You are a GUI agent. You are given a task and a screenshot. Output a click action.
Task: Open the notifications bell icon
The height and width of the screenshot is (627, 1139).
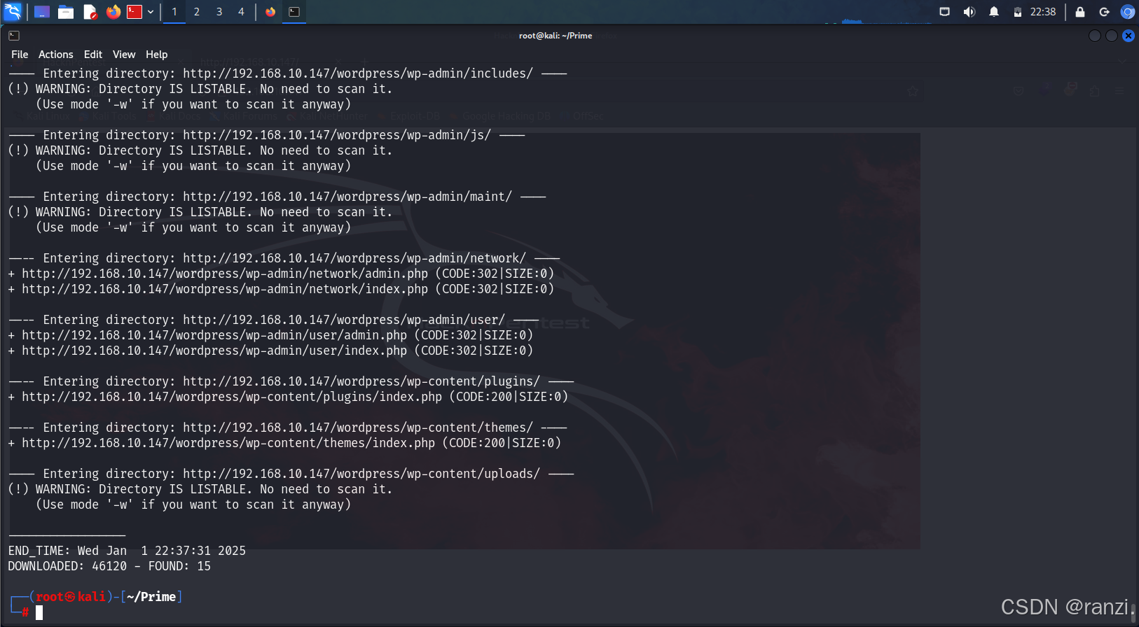coord(994,12)
